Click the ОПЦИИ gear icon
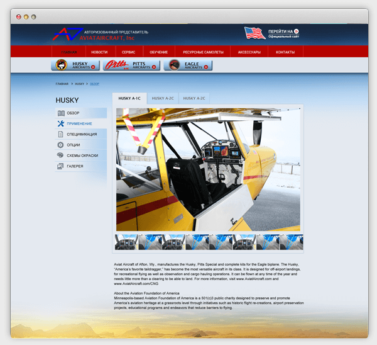The height and width of the screenshot is (345, 377). click(x=60, y=145)
